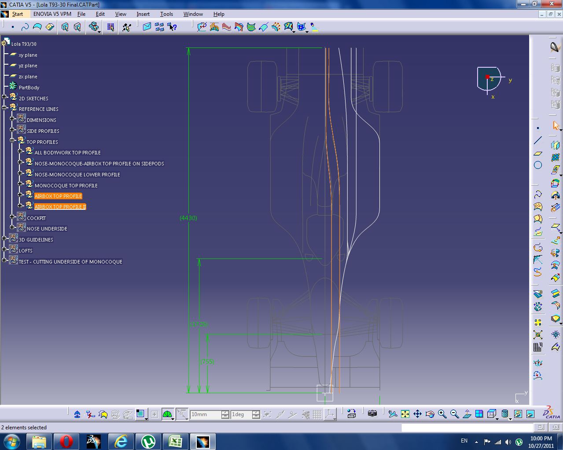563x450 pixels.
Task: Click the (1725) dimension label
Action: click(x=199, y=324)
